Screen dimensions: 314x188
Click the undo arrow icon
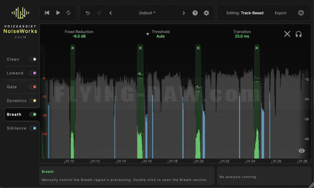pyautogui.click(x=88, y=13)
